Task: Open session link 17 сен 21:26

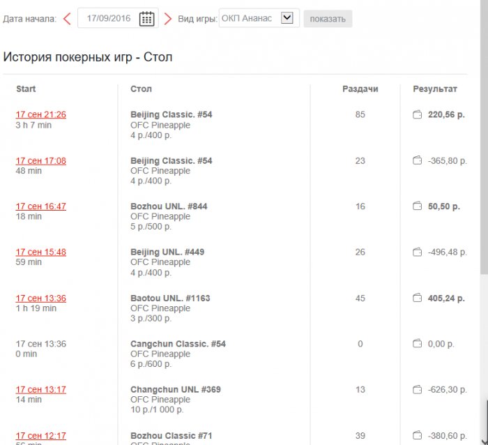Action: tap(41, 114)
